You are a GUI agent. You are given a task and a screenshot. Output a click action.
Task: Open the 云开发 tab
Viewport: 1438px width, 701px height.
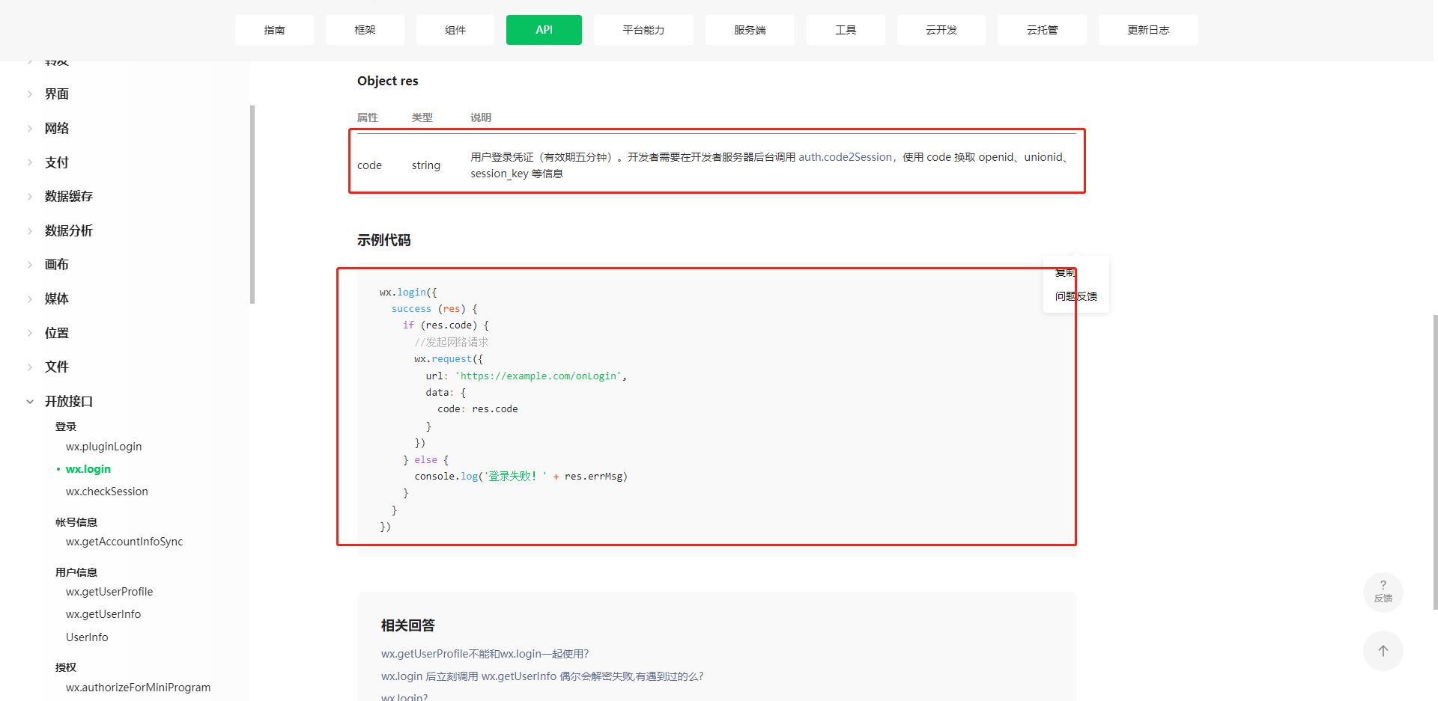coord(941,29)
